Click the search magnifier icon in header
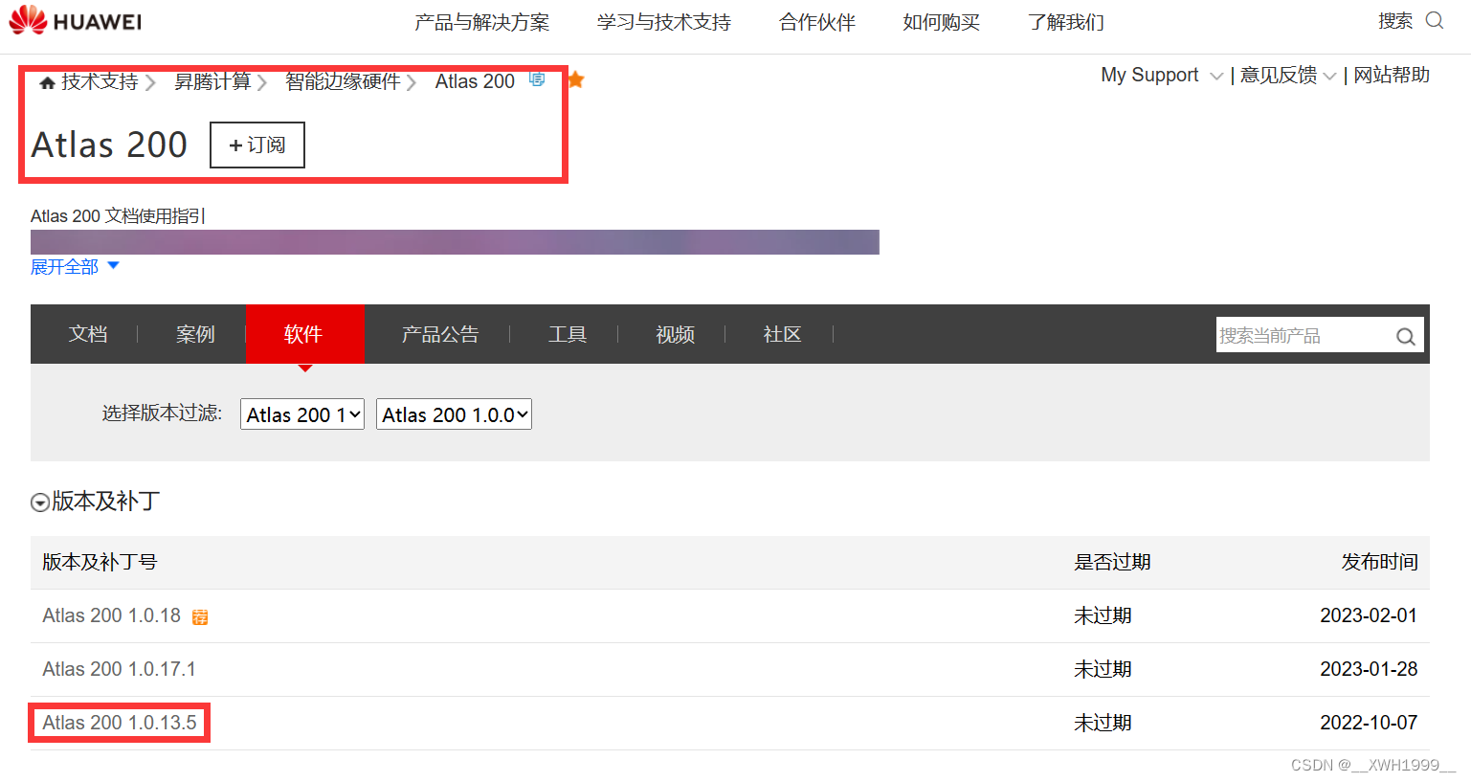This screenshot has height=782, width=1471. 1434,20
